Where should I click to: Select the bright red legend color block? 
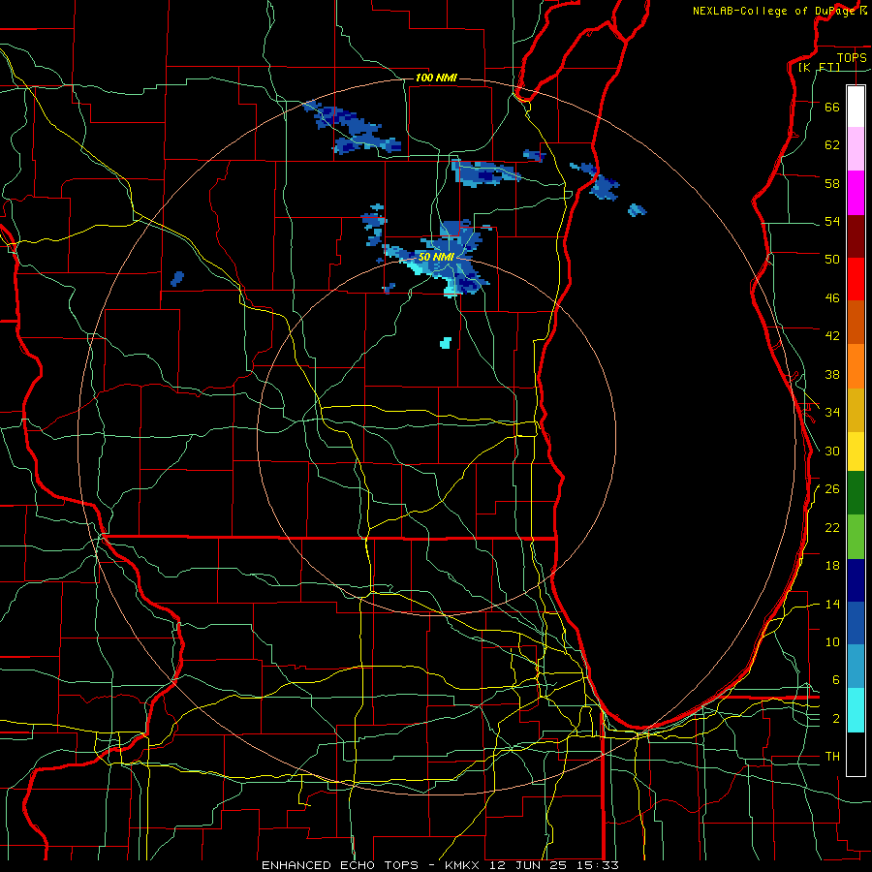coord(856,279)
